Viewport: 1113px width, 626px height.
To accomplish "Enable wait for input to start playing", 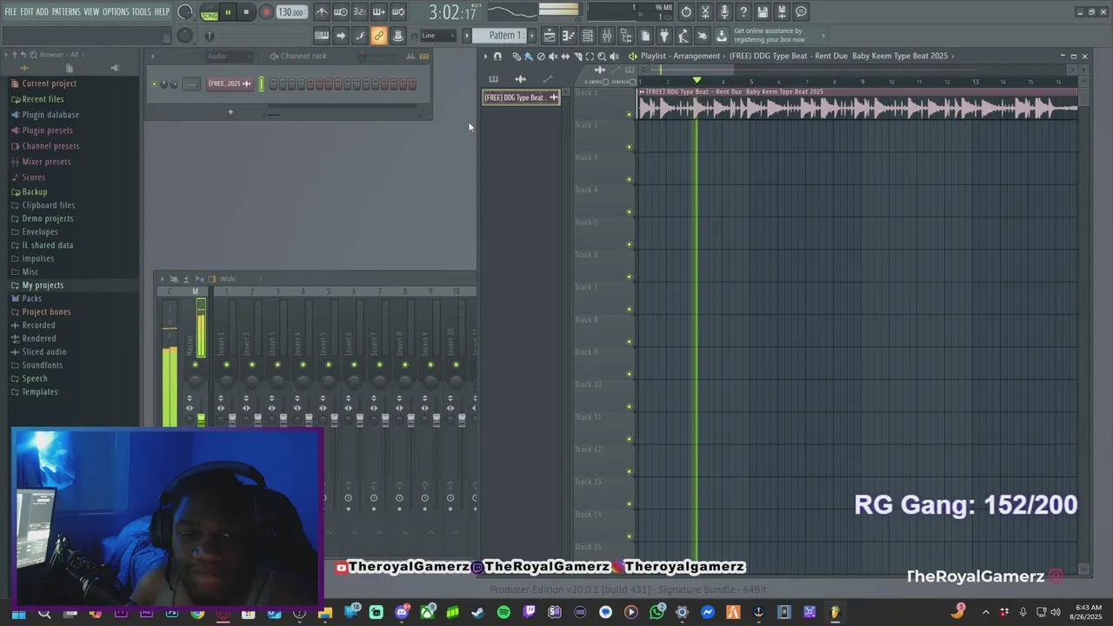I will click(341, 12).
